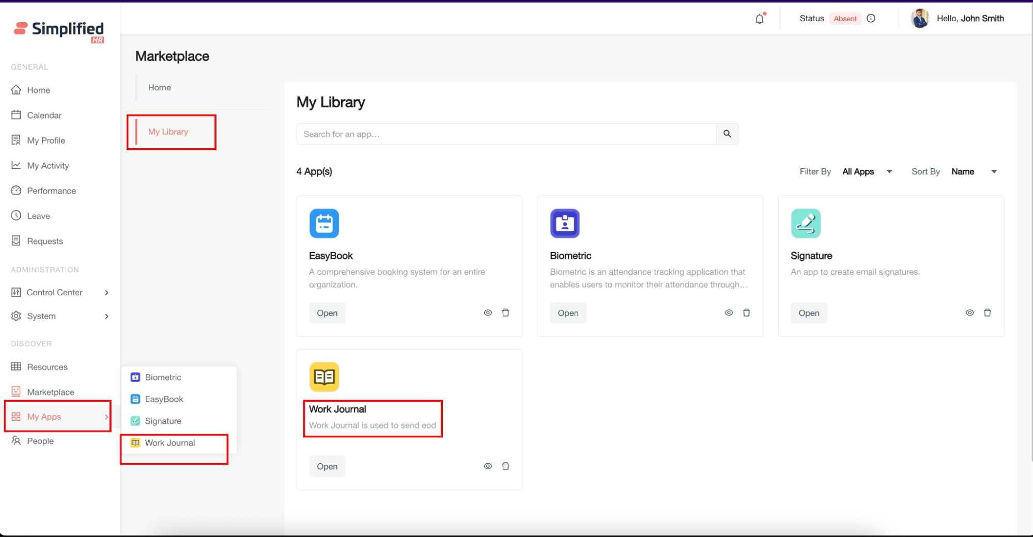Click the EasyBook calendar app icon

[x=324, y=224]
